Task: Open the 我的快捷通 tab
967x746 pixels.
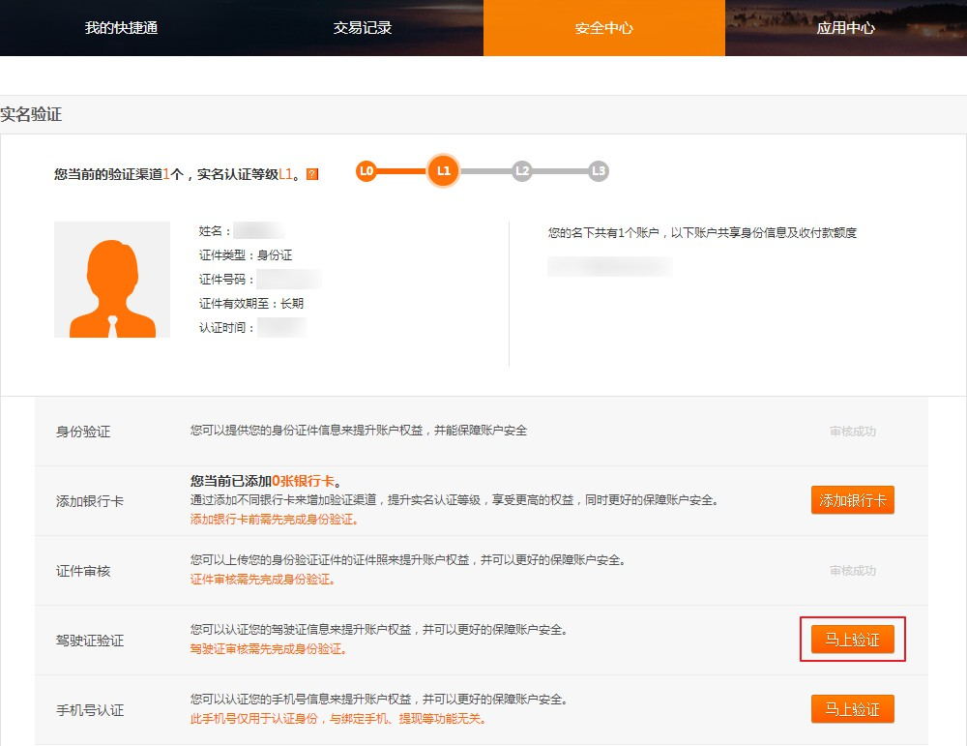Action: click(121, 28)
